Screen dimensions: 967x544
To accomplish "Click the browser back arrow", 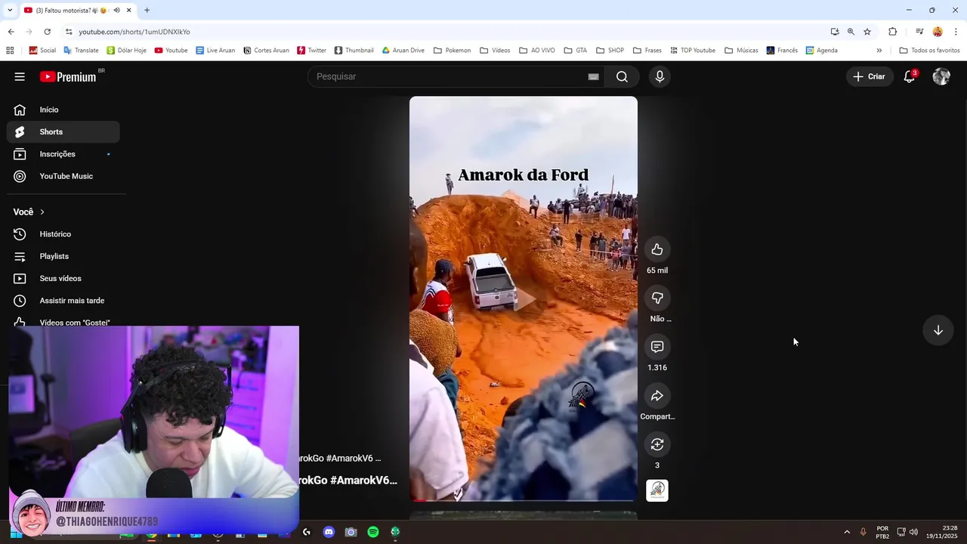I will click(11, 32).
